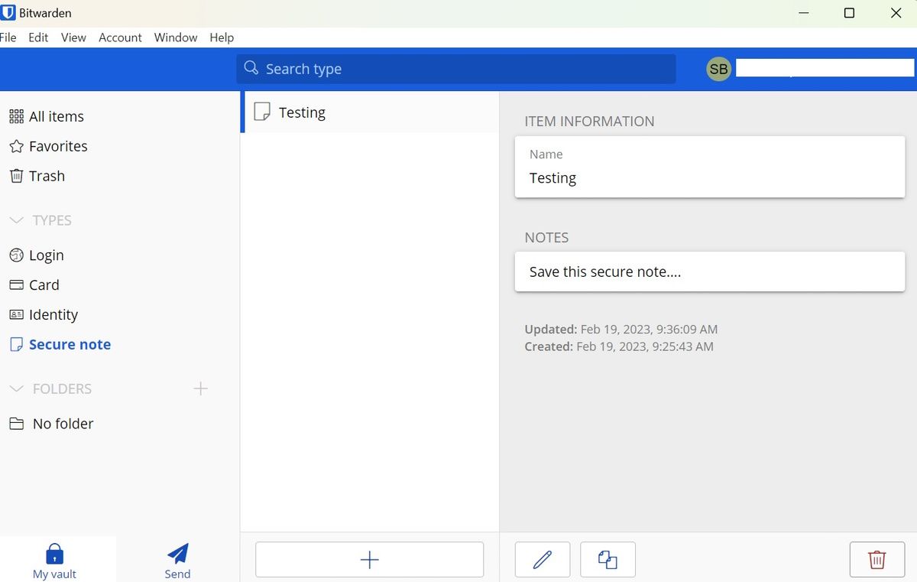Select the Testing secure note
The width and height of the screenshot is (917, 582).
(x=370, y=112)
